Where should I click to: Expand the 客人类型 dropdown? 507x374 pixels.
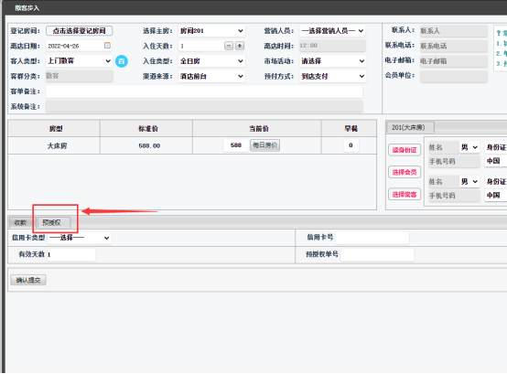click(x=80, y=61)
